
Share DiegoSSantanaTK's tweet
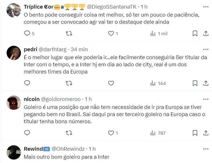click(206, 33)
